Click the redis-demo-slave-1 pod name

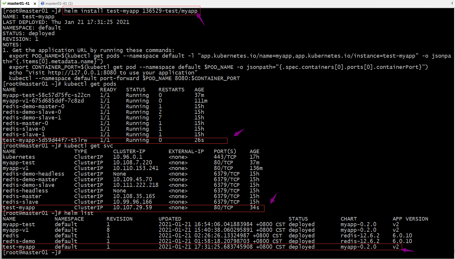[x=32, y=118]
